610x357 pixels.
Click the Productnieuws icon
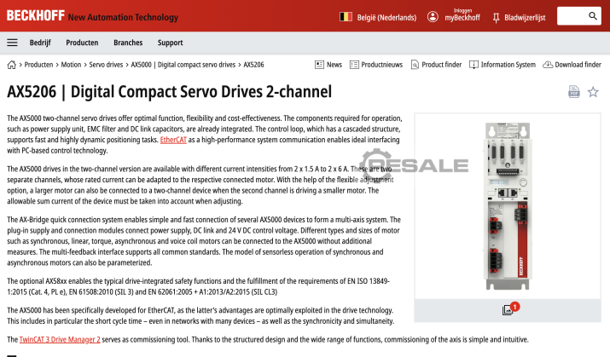(x=354, y=65)
